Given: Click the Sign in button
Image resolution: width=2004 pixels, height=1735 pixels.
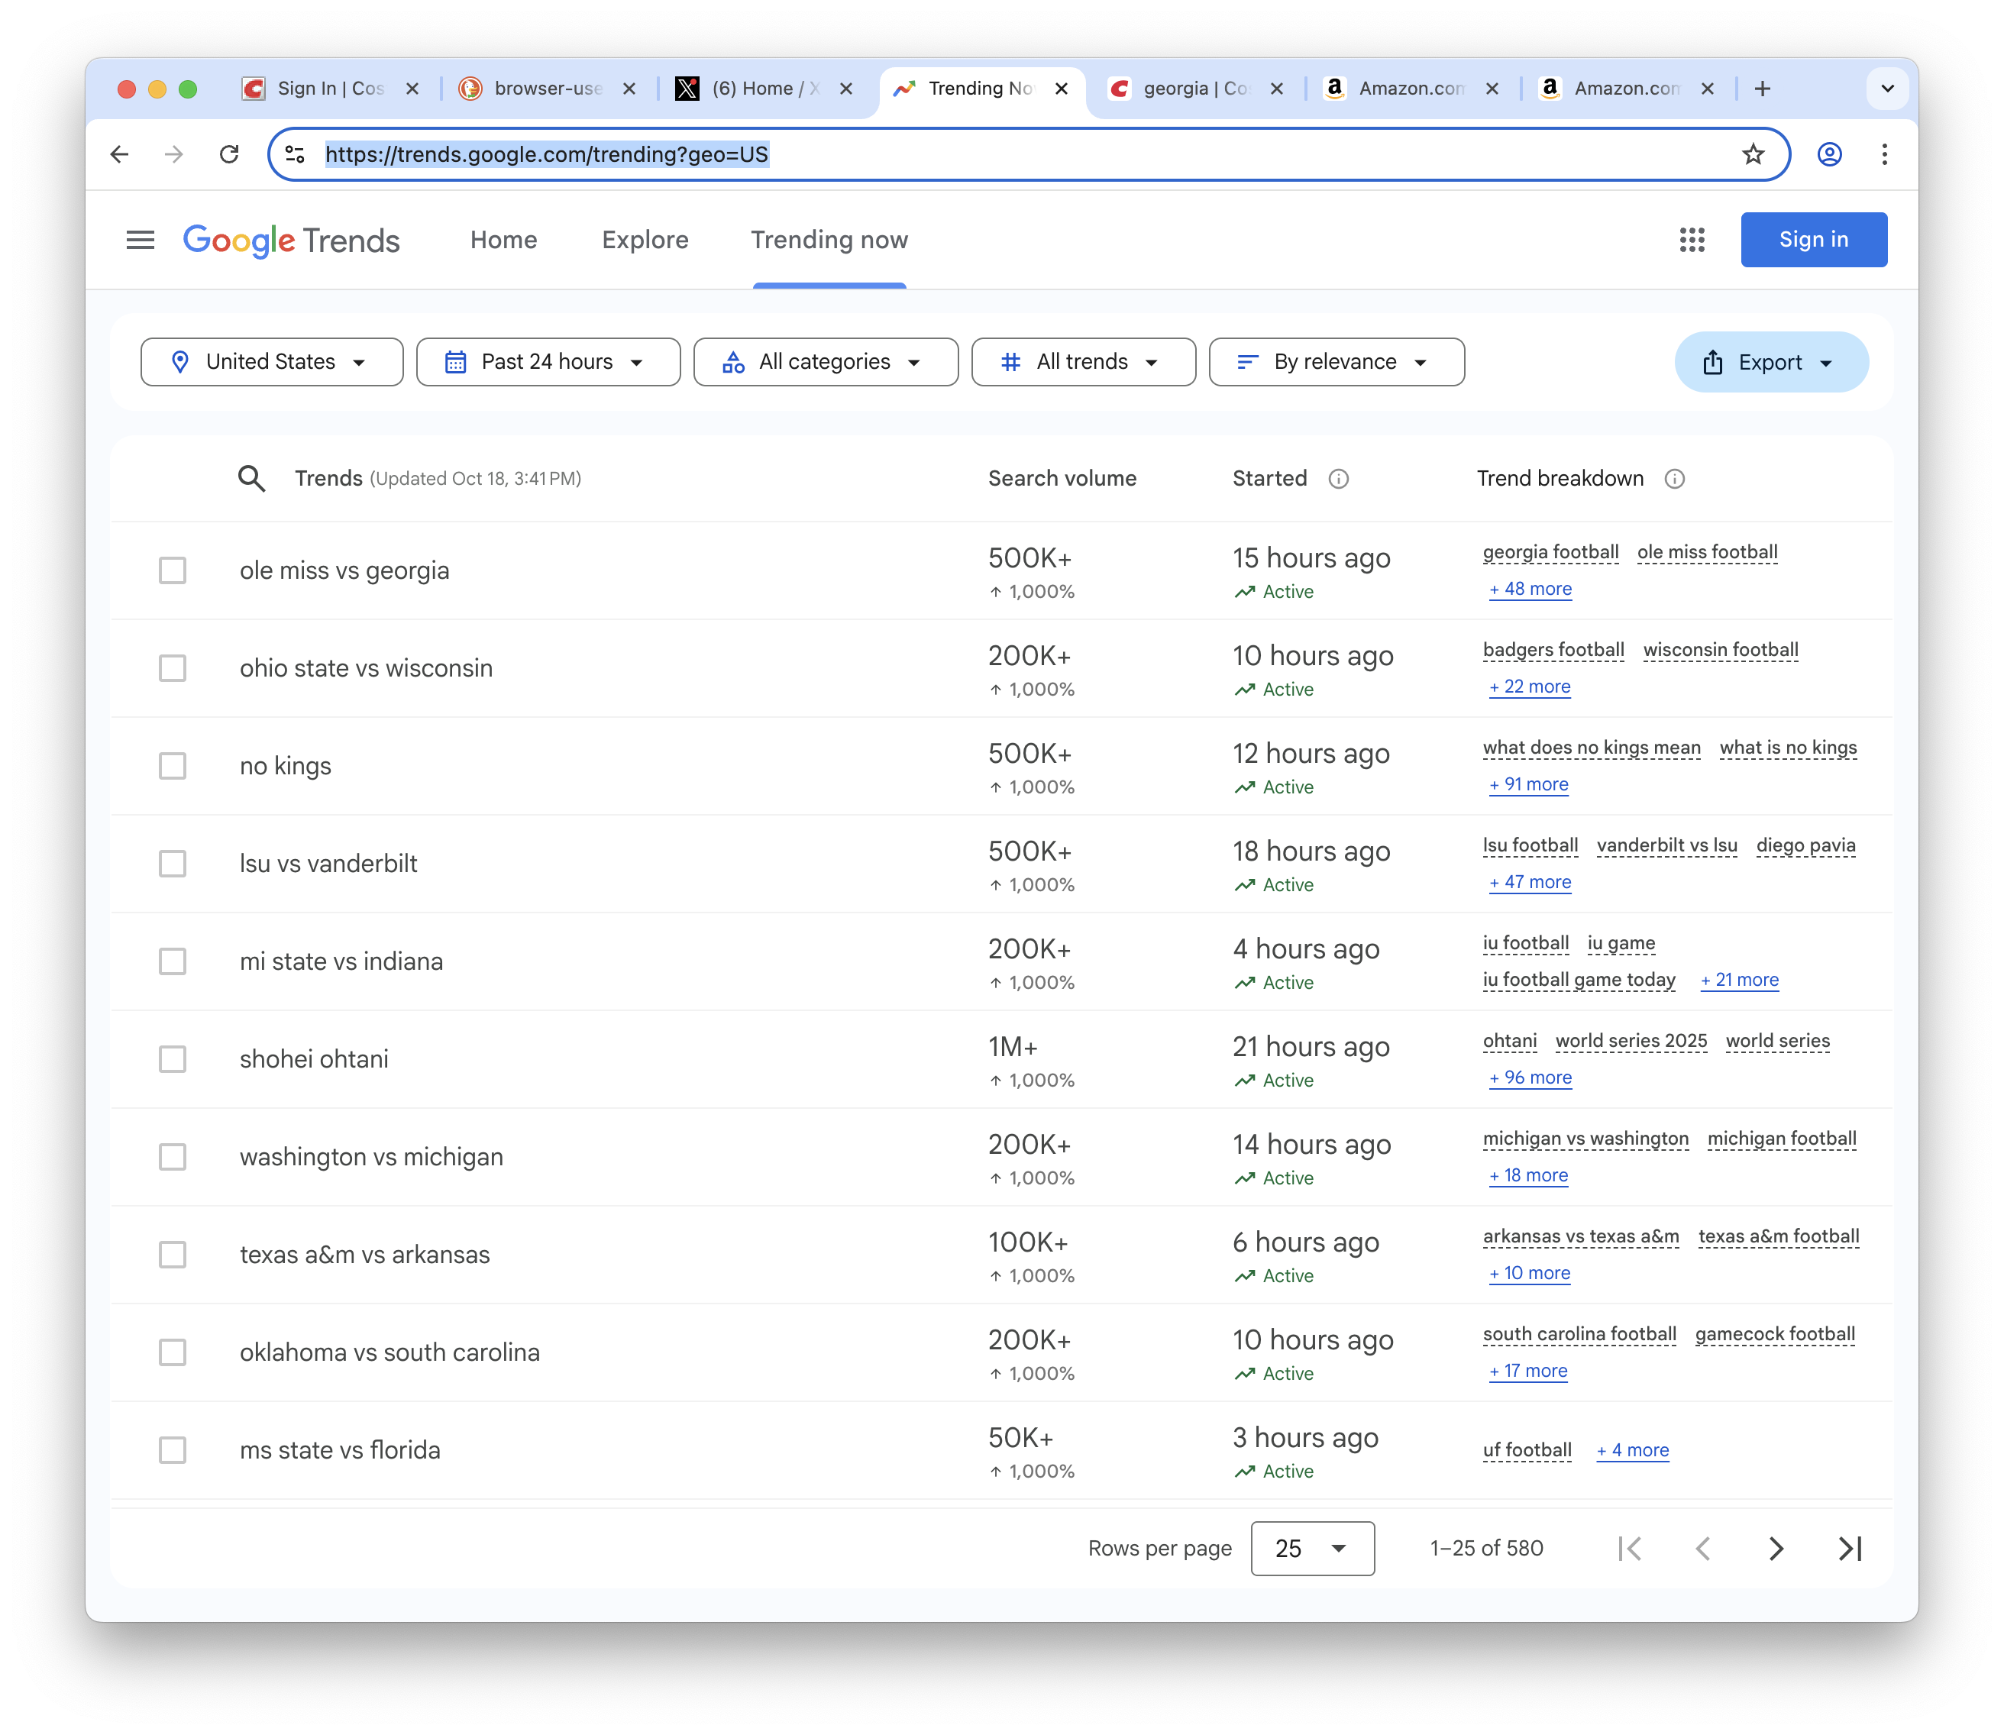Looking at the screenshot, I should (x=1812, y=240).
